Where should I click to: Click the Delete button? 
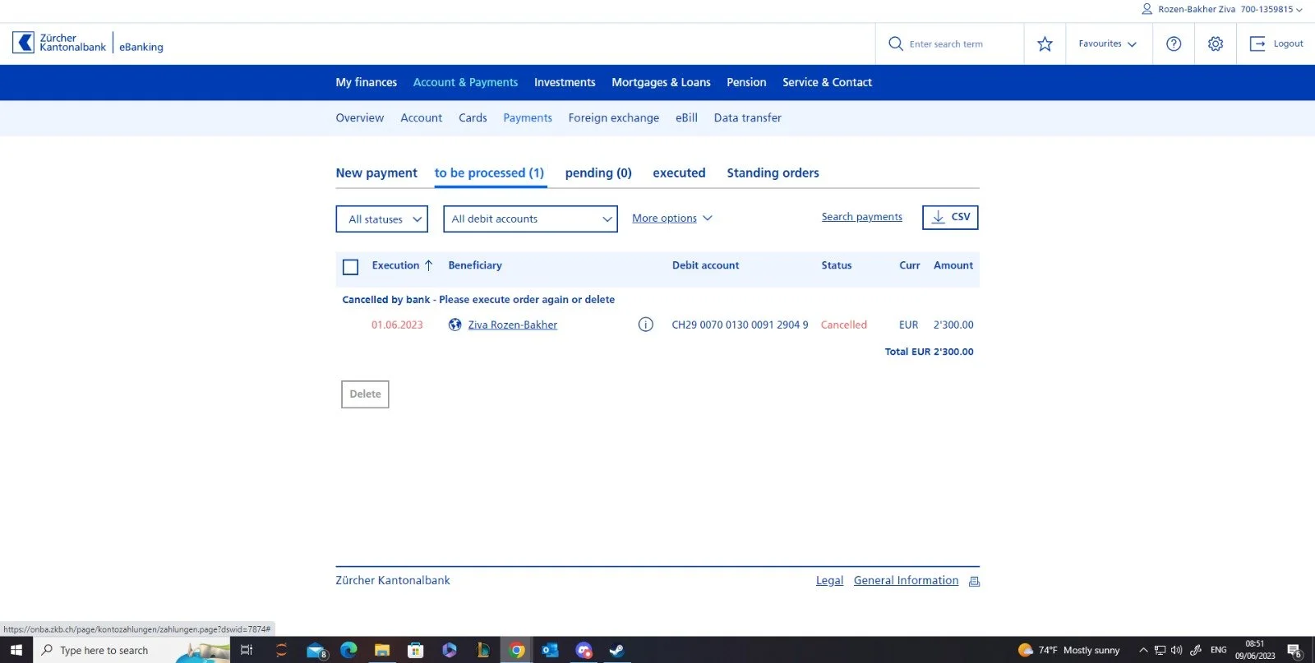point(365,394)
